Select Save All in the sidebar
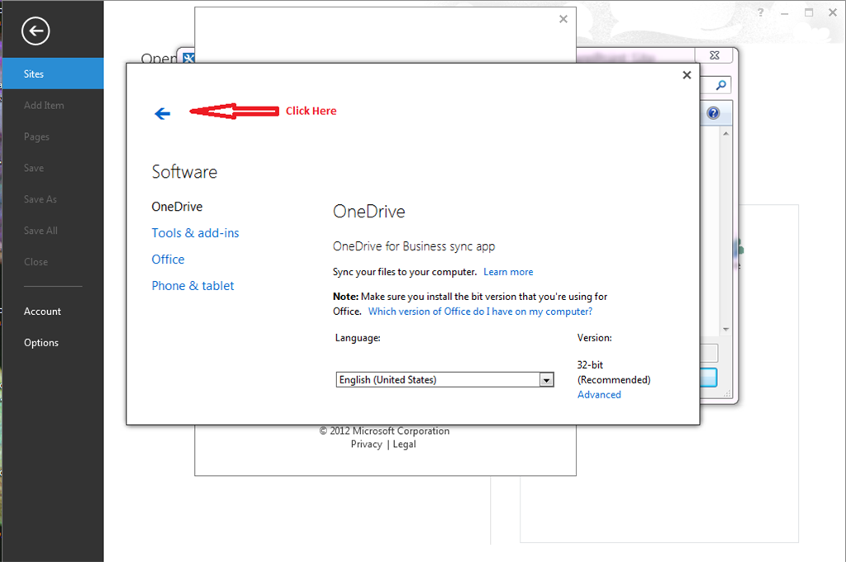 [40, 231]
